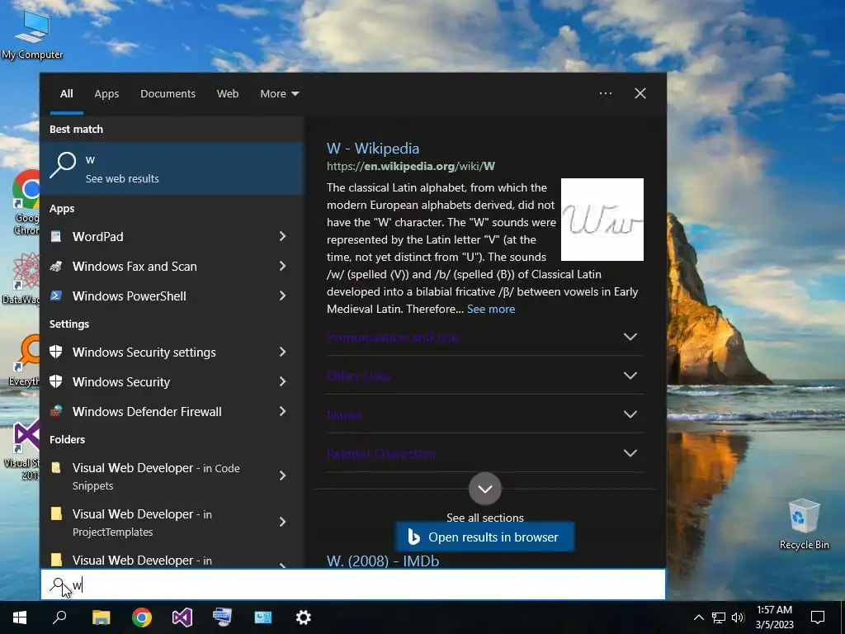This screenshot has height=634, width=845.
Task: Click the network status tray icon
Action: coord(719,617)
